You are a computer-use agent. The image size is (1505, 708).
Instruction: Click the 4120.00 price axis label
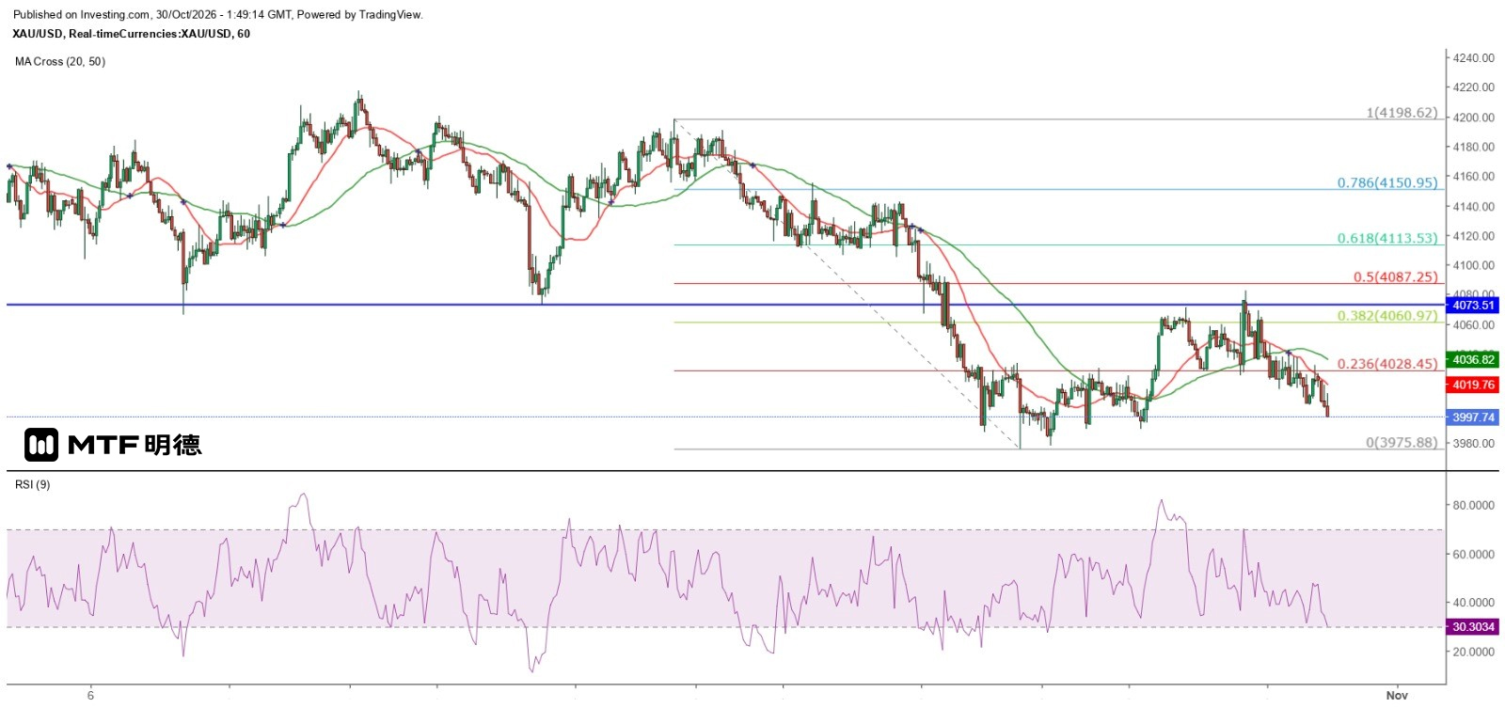click(x=1473, y=236)
